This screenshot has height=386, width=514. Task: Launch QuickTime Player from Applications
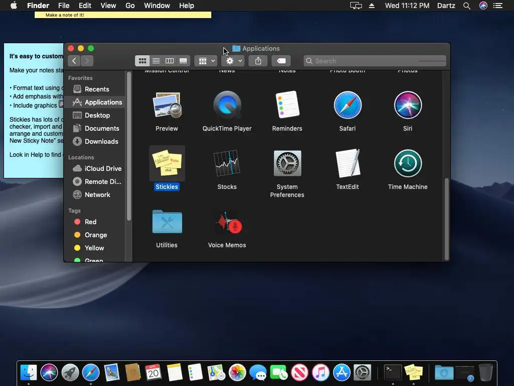227,105
